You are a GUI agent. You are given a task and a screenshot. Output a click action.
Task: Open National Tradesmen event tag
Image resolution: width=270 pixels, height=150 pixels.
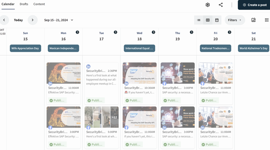click(x=215, y=48)
